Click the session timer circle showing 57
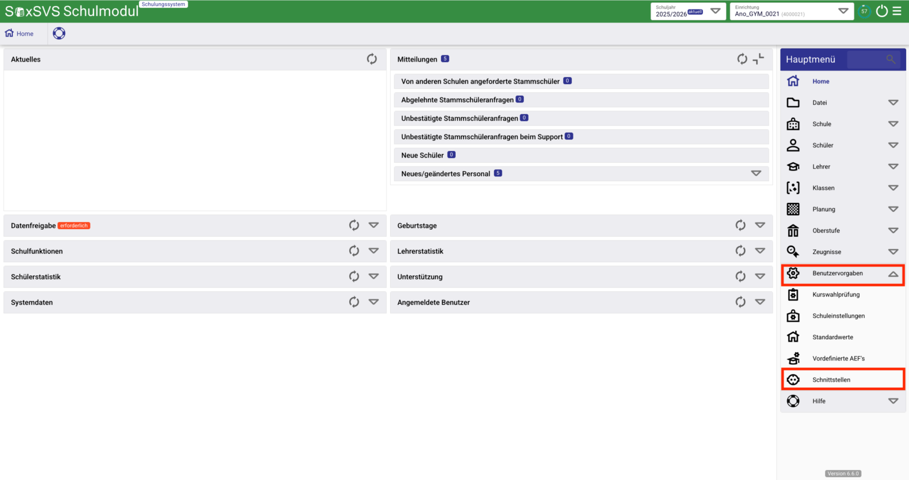This screenshot has height=480, width=909. coord(864,11)
